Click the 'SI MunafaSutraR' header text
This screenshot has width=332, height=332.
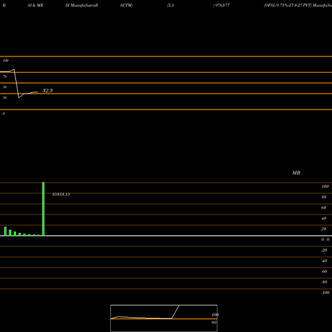(x=82, y=5)
